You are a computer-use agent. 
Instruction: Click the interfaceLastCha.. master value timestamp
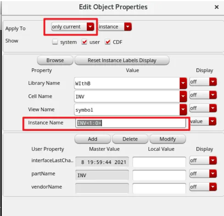click(102, 162)
